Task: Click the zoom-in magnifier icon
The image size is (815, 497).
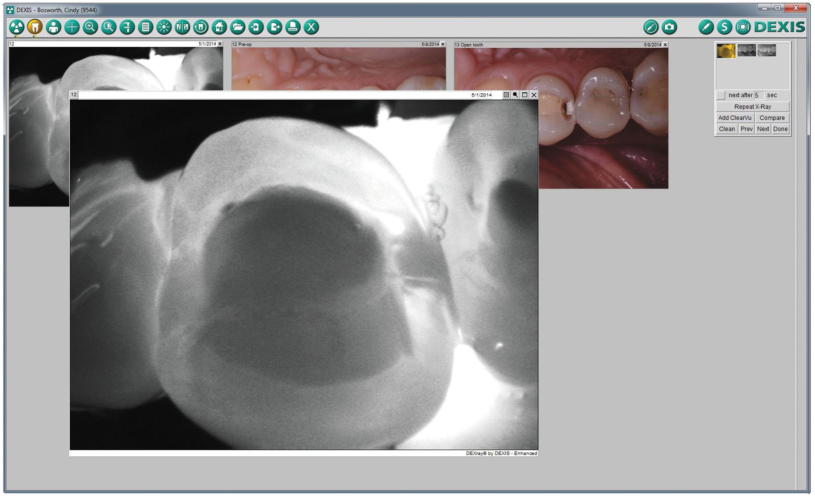Action: tap(90, 27)
